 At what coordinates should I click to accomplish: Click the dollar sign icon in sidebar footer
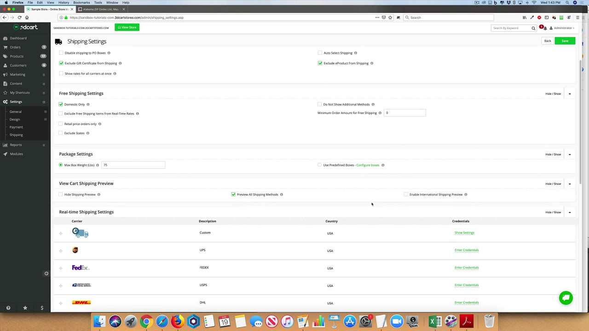[42, 308]
